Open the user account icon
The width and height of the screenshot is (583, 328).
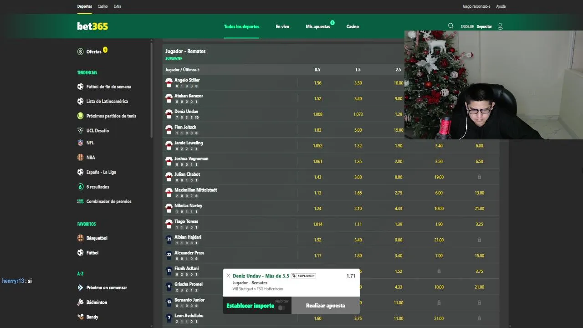(500, 26)
